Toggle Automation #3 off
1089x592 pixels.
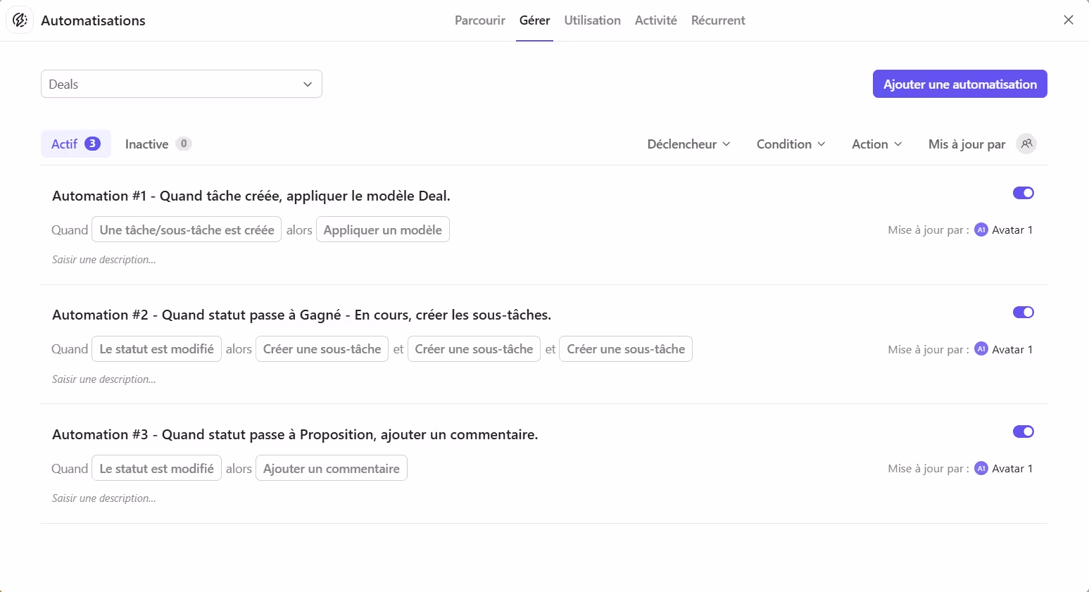point(1024,432)
